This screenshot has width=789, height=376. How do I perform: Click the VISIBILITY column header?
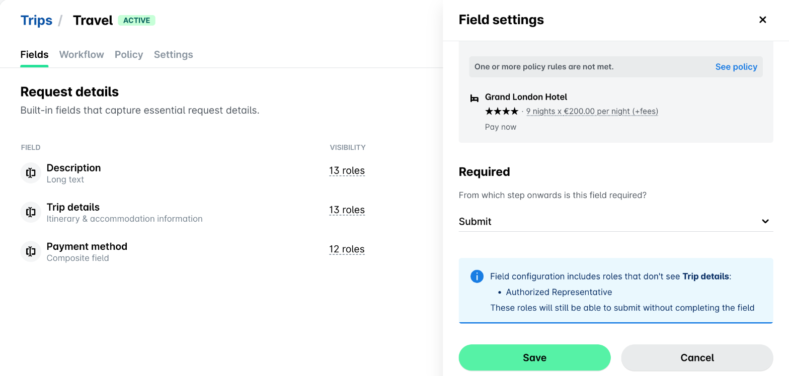(x=348, y=147)
